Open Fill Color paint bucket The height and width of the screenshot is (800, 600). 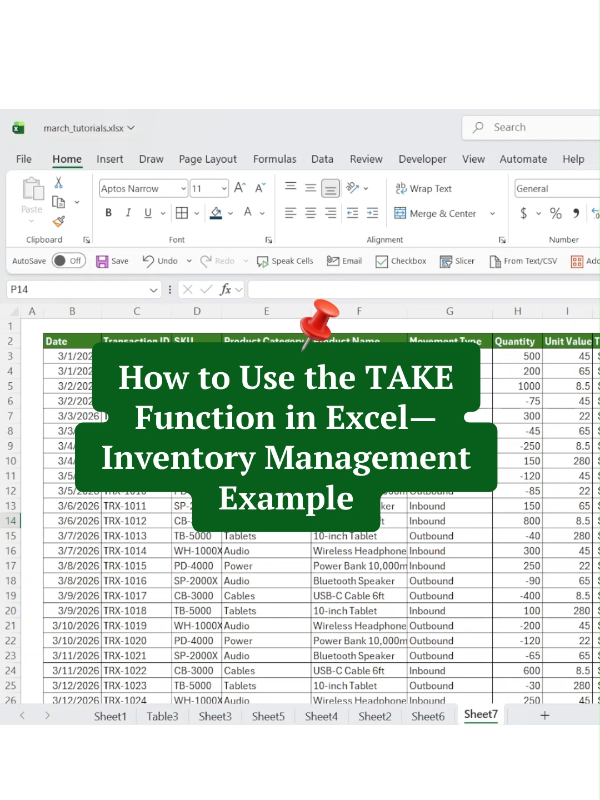point(216,213)
